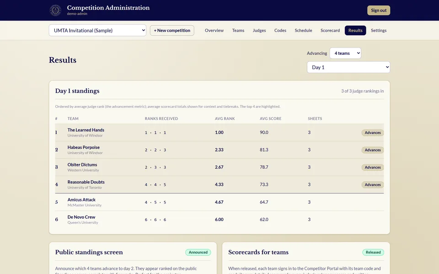Click Advances badge for Habeas Porpoise
The height and width of the screenshot is (274, 439).
point(373,150)
